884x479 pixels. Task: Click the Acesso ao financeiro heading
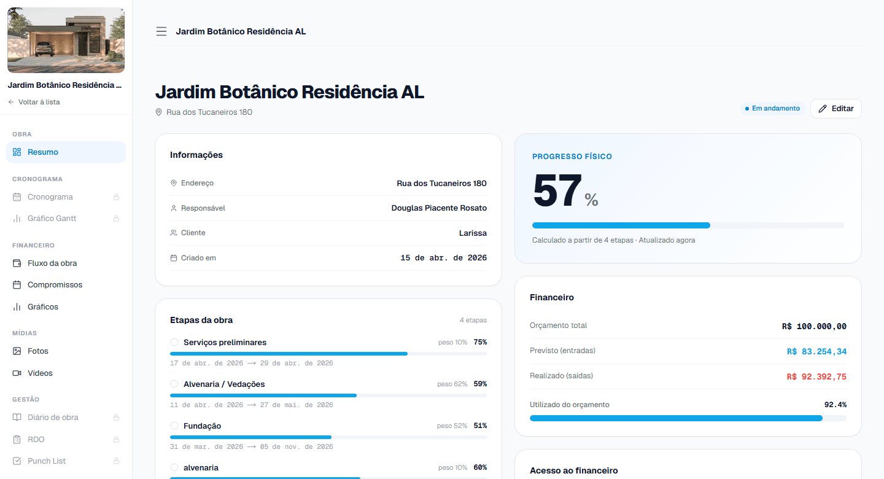click(574, 471)
